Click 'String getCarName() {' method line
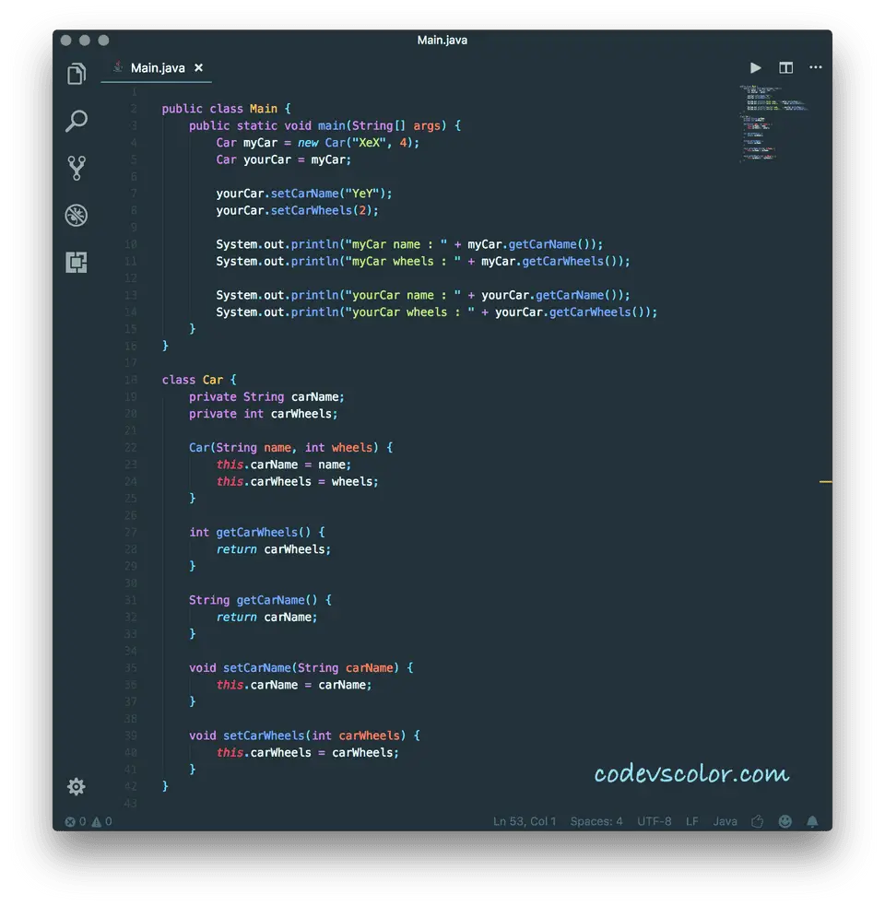Screen dimensions: 885x906 click(260, 600)
